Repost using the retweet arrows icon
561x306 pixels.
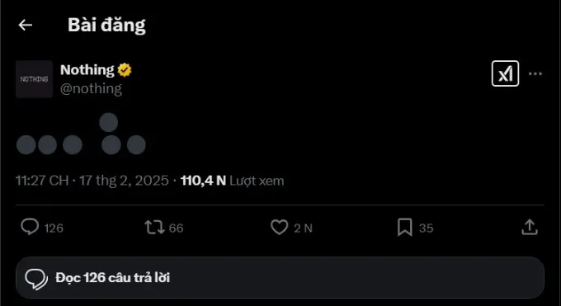click(x=154, y=228)
